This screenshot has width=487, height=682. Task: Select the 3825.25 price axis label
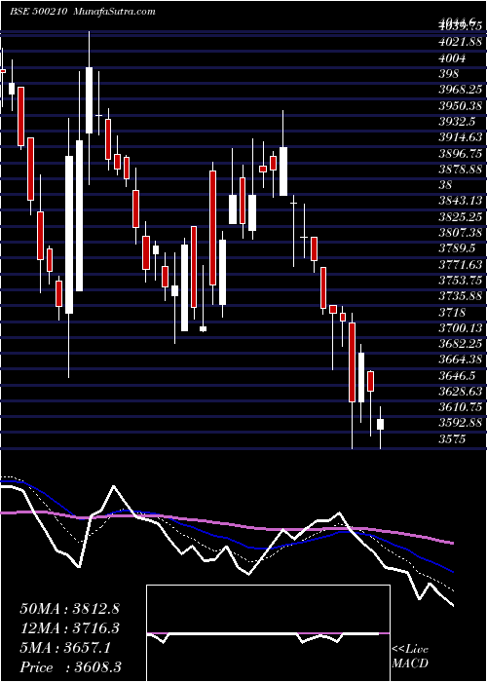pyautogui.click(x=461, y=217)
